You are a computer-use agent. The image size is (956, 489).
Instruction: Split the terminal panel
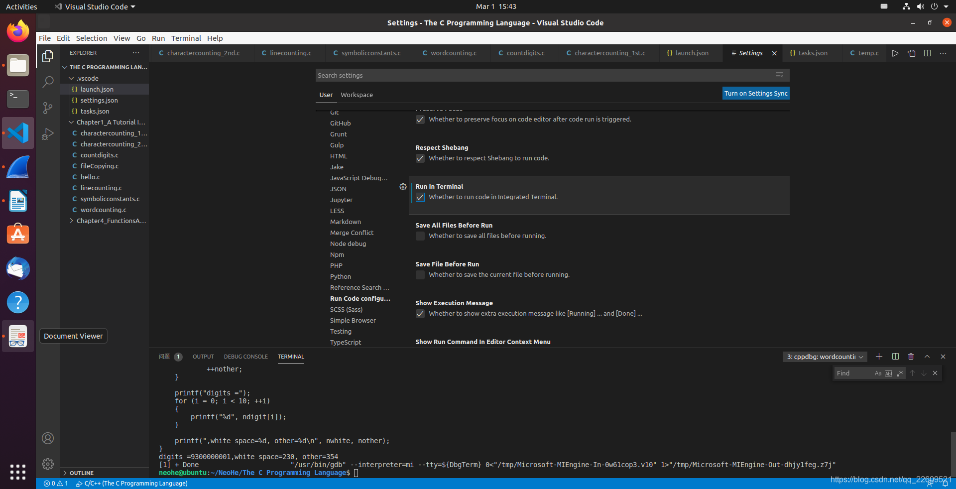coord(895,357)
